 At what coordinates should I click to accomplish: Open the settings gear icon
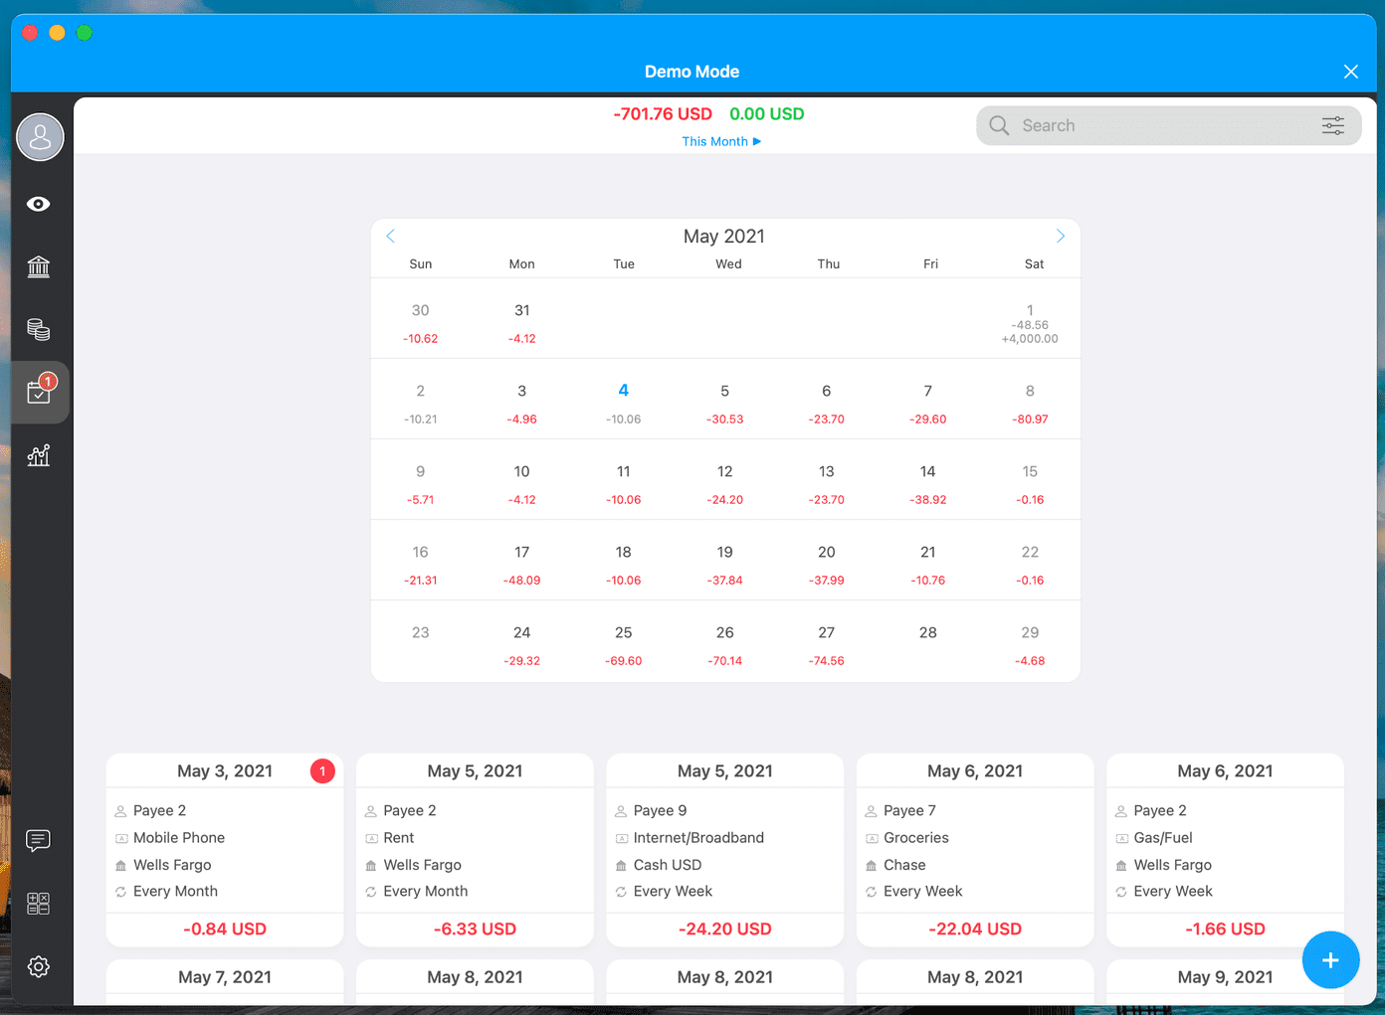click(x=39, y=966)
